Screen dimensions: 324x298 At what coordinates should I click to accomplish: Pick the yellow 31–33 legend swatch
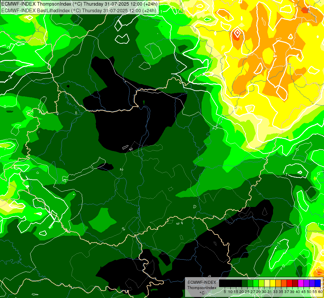coord(273,283)
